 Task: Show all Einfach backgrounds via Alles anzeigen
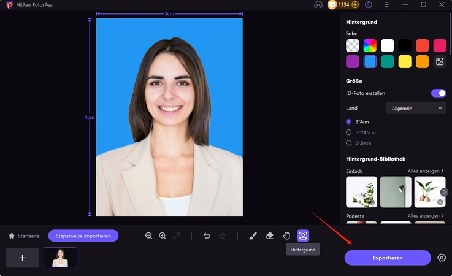(426, 171)
